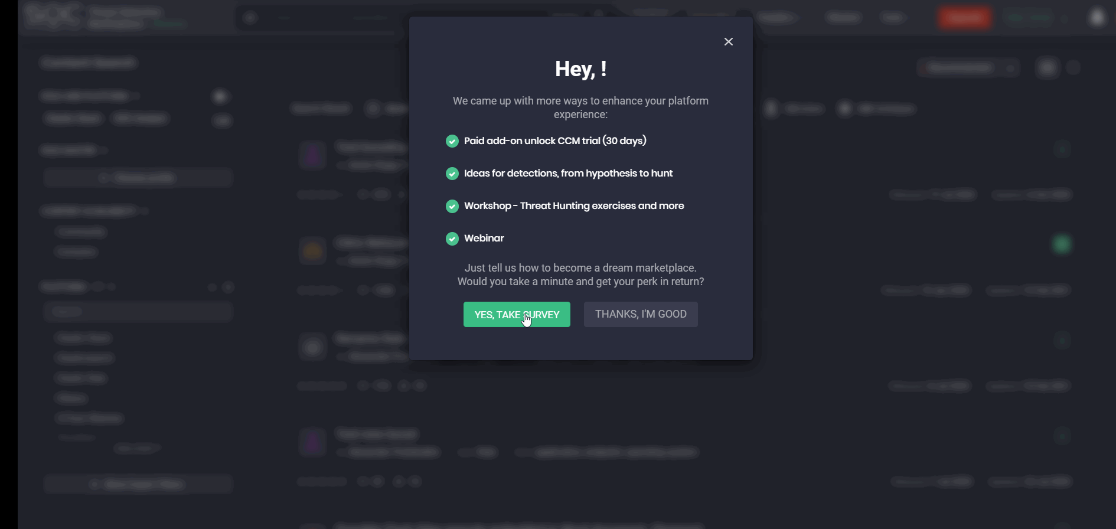Image resolution: width=1116 pixels, height=529 pixels.
Task: Click the YES, TAKE SURVEY button
Action: (x=517, y=315)
